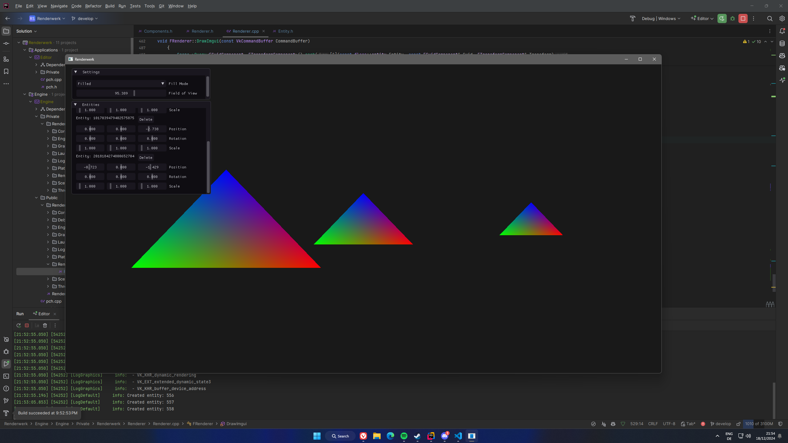
Task: Open the Bookmarks tool window
Action: click(6, 71)
